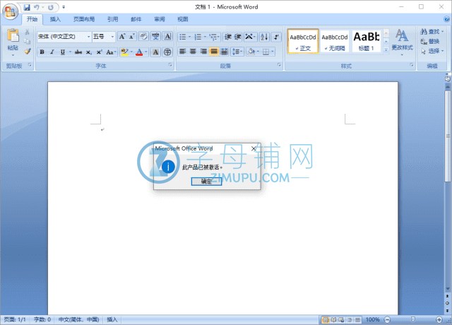Open the multilevel list menu
Image resolution: width=452 pixels, height=325 pixels.
pos(214,37)
